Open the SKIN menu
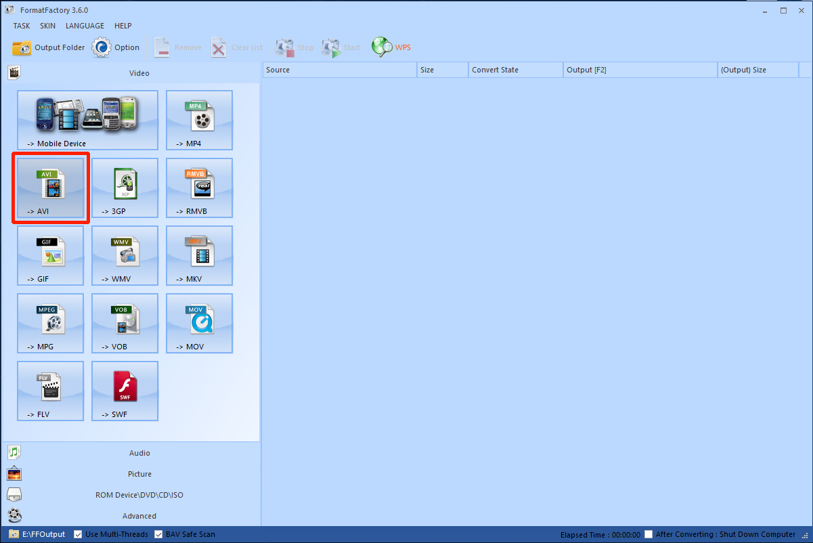Viewport: 813px width, 543px height. tap(48, 26)
